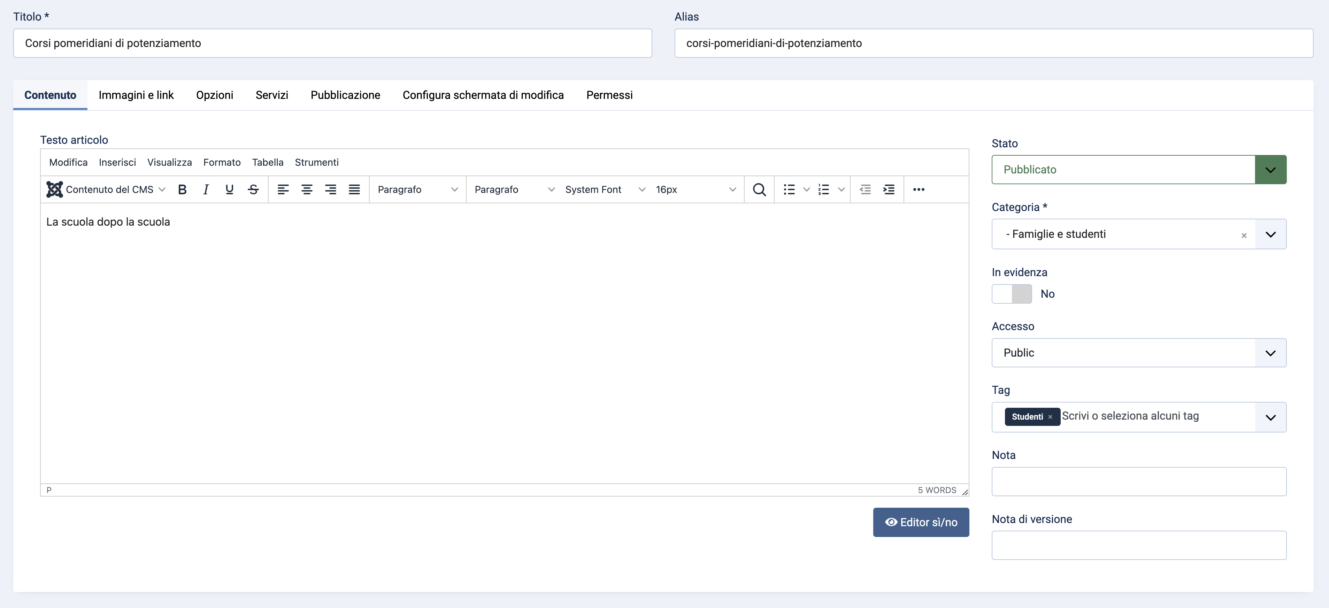1329x608 pixels.
Task: Open find and replace search
Action: click(x=759, y=189)
